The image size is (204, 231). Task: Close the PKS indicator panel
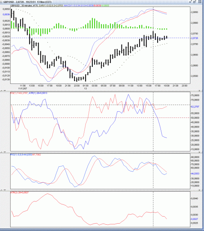point(200,152)
